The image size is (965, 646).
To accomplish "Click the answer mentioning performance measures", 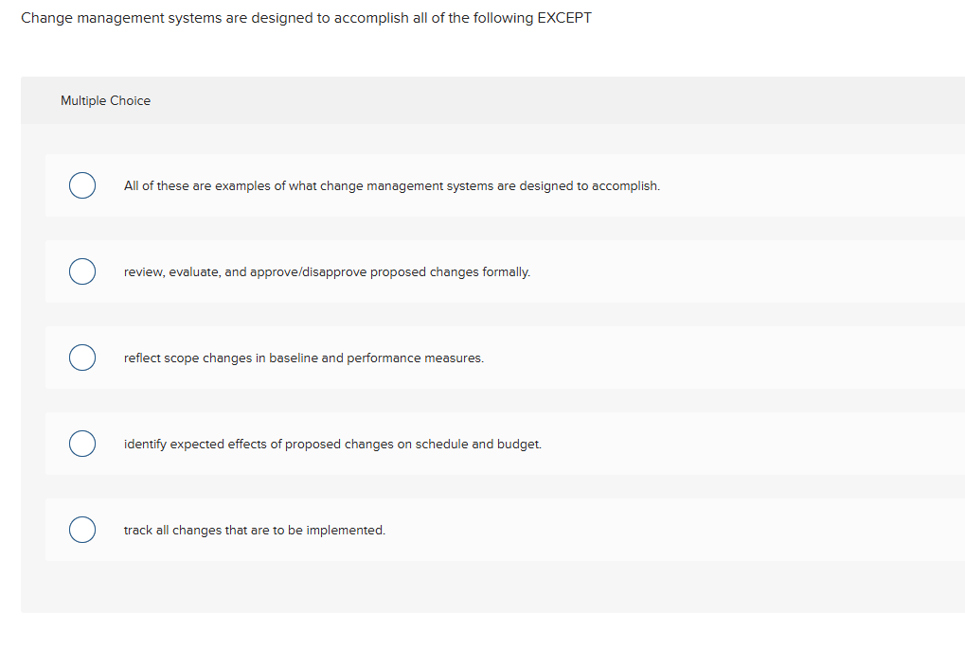I will [303, 358].
